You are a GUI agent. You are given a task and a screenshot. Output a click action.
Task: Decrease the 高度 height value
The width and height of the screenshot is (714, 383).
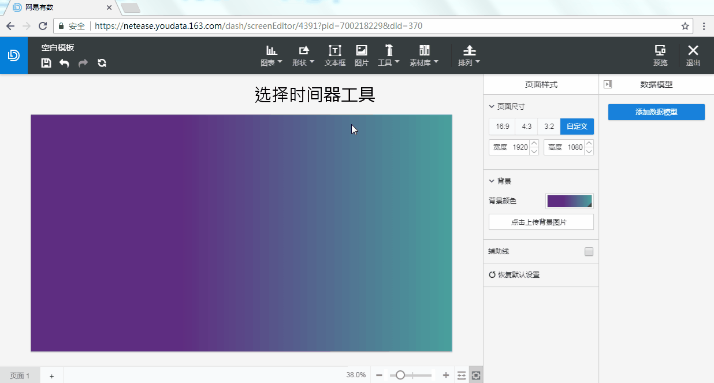point(589,151)
